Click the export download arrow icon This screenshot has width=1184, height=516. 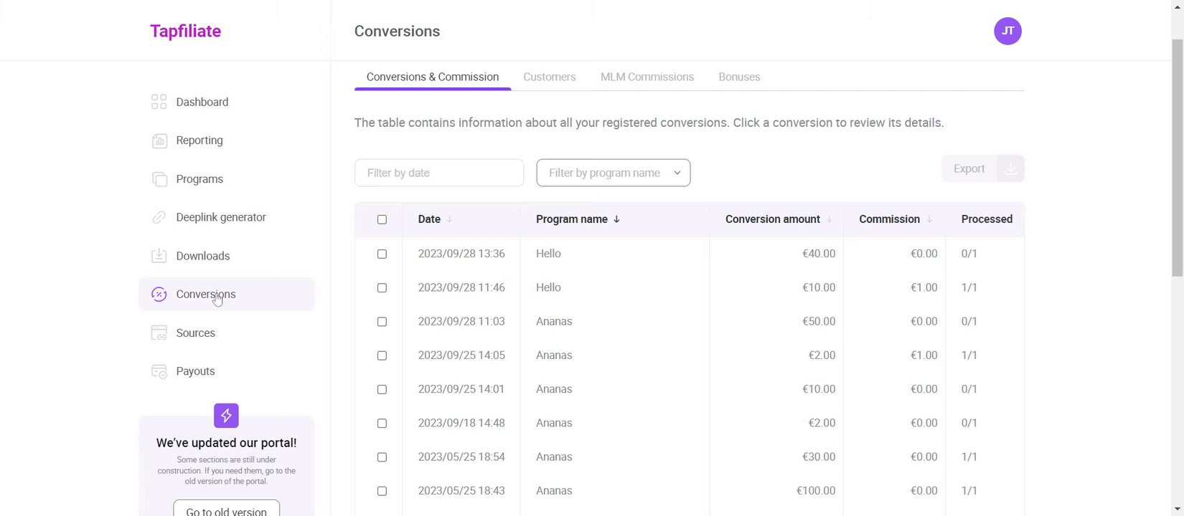1010,169
